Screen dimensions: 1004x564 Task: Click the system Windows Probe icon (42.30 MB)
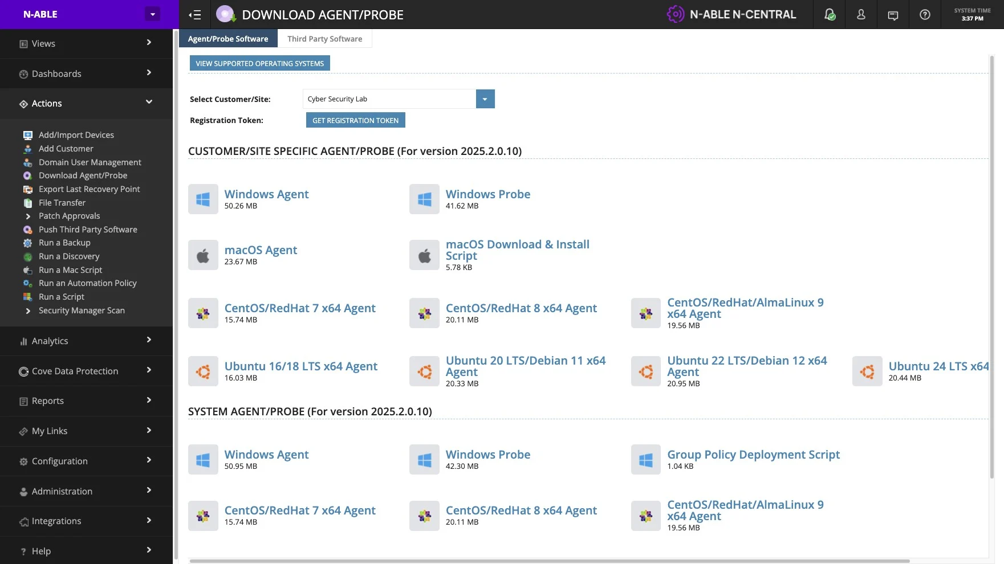(424, 459)
